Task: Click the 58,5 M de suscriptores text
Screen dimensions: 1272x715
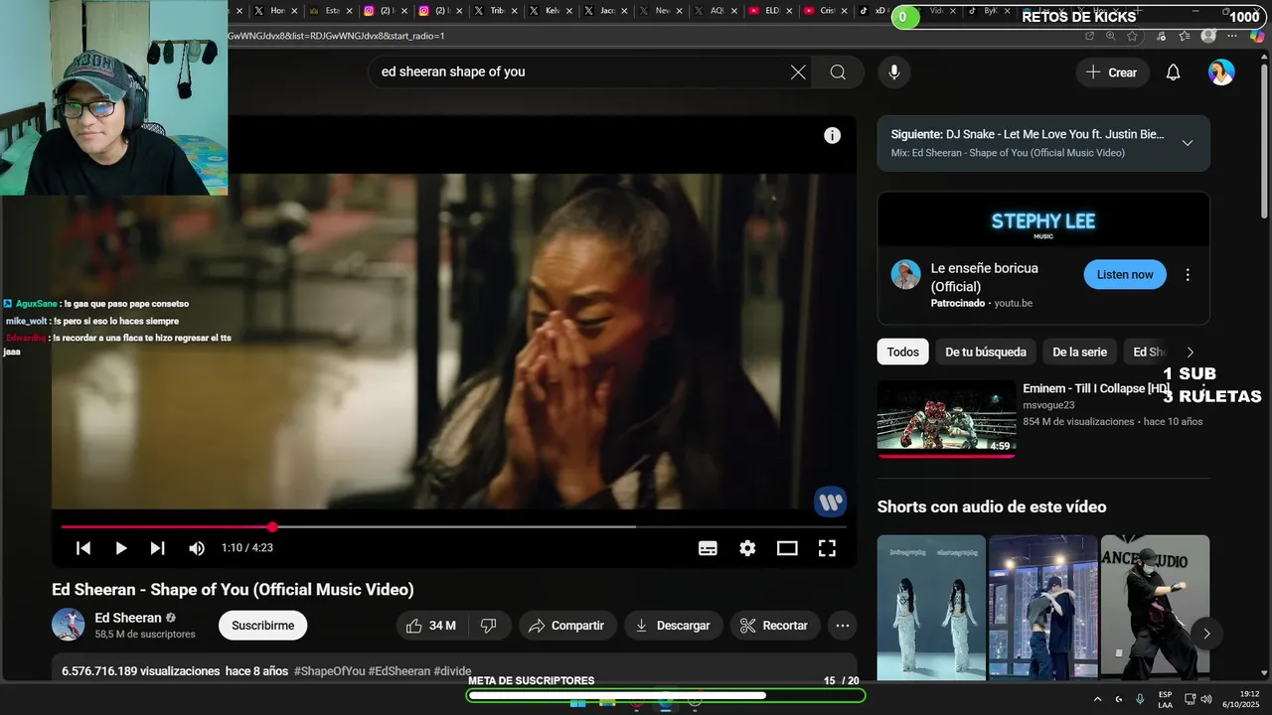Action: [x=145, y=634]
